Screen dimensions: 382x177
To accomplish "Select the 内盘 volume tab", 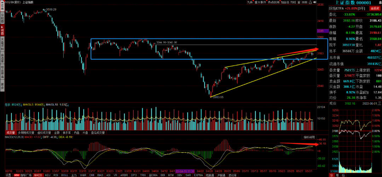I will pyautogui.click(x=77, y=133).
